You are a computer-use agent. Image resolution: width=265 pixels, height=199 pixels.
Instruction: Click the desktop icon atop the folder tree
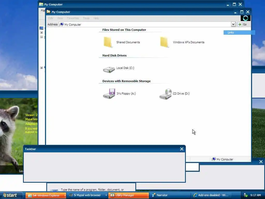point(41,28)
